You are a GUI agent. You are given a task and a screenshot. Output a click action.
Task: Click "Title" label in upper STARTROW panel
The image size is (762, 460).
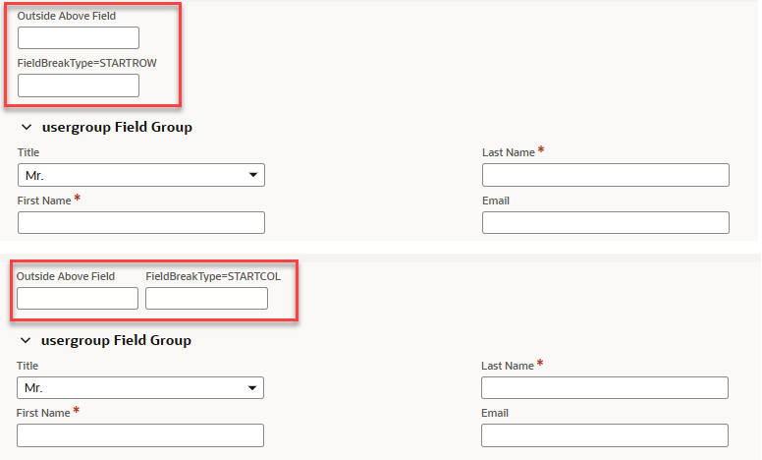[x=28, y=152]
